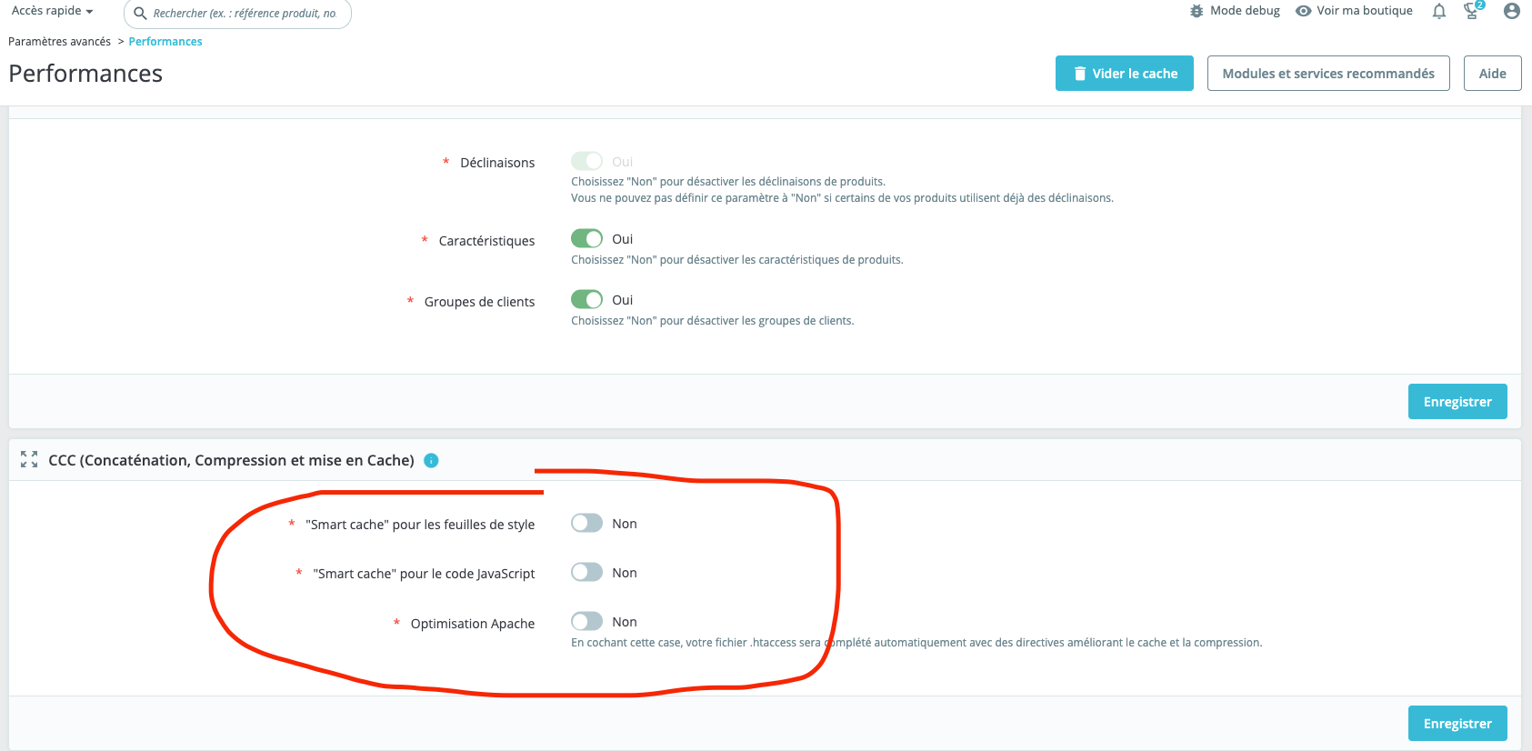Click the CCC section expand fullscreen icon

point(29,460)
